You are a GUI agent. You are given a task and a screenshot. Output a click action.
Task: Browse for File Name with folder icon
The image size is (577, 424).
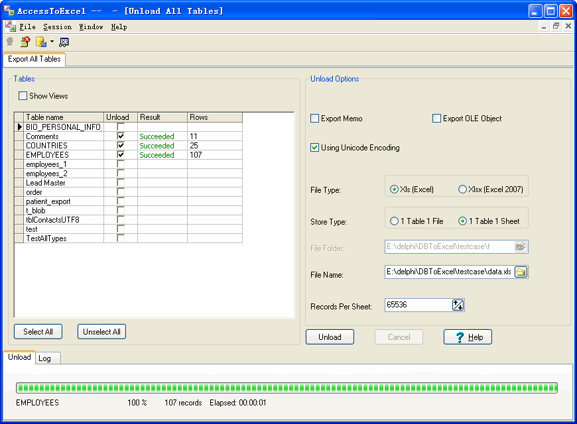(x=521, y=272)
